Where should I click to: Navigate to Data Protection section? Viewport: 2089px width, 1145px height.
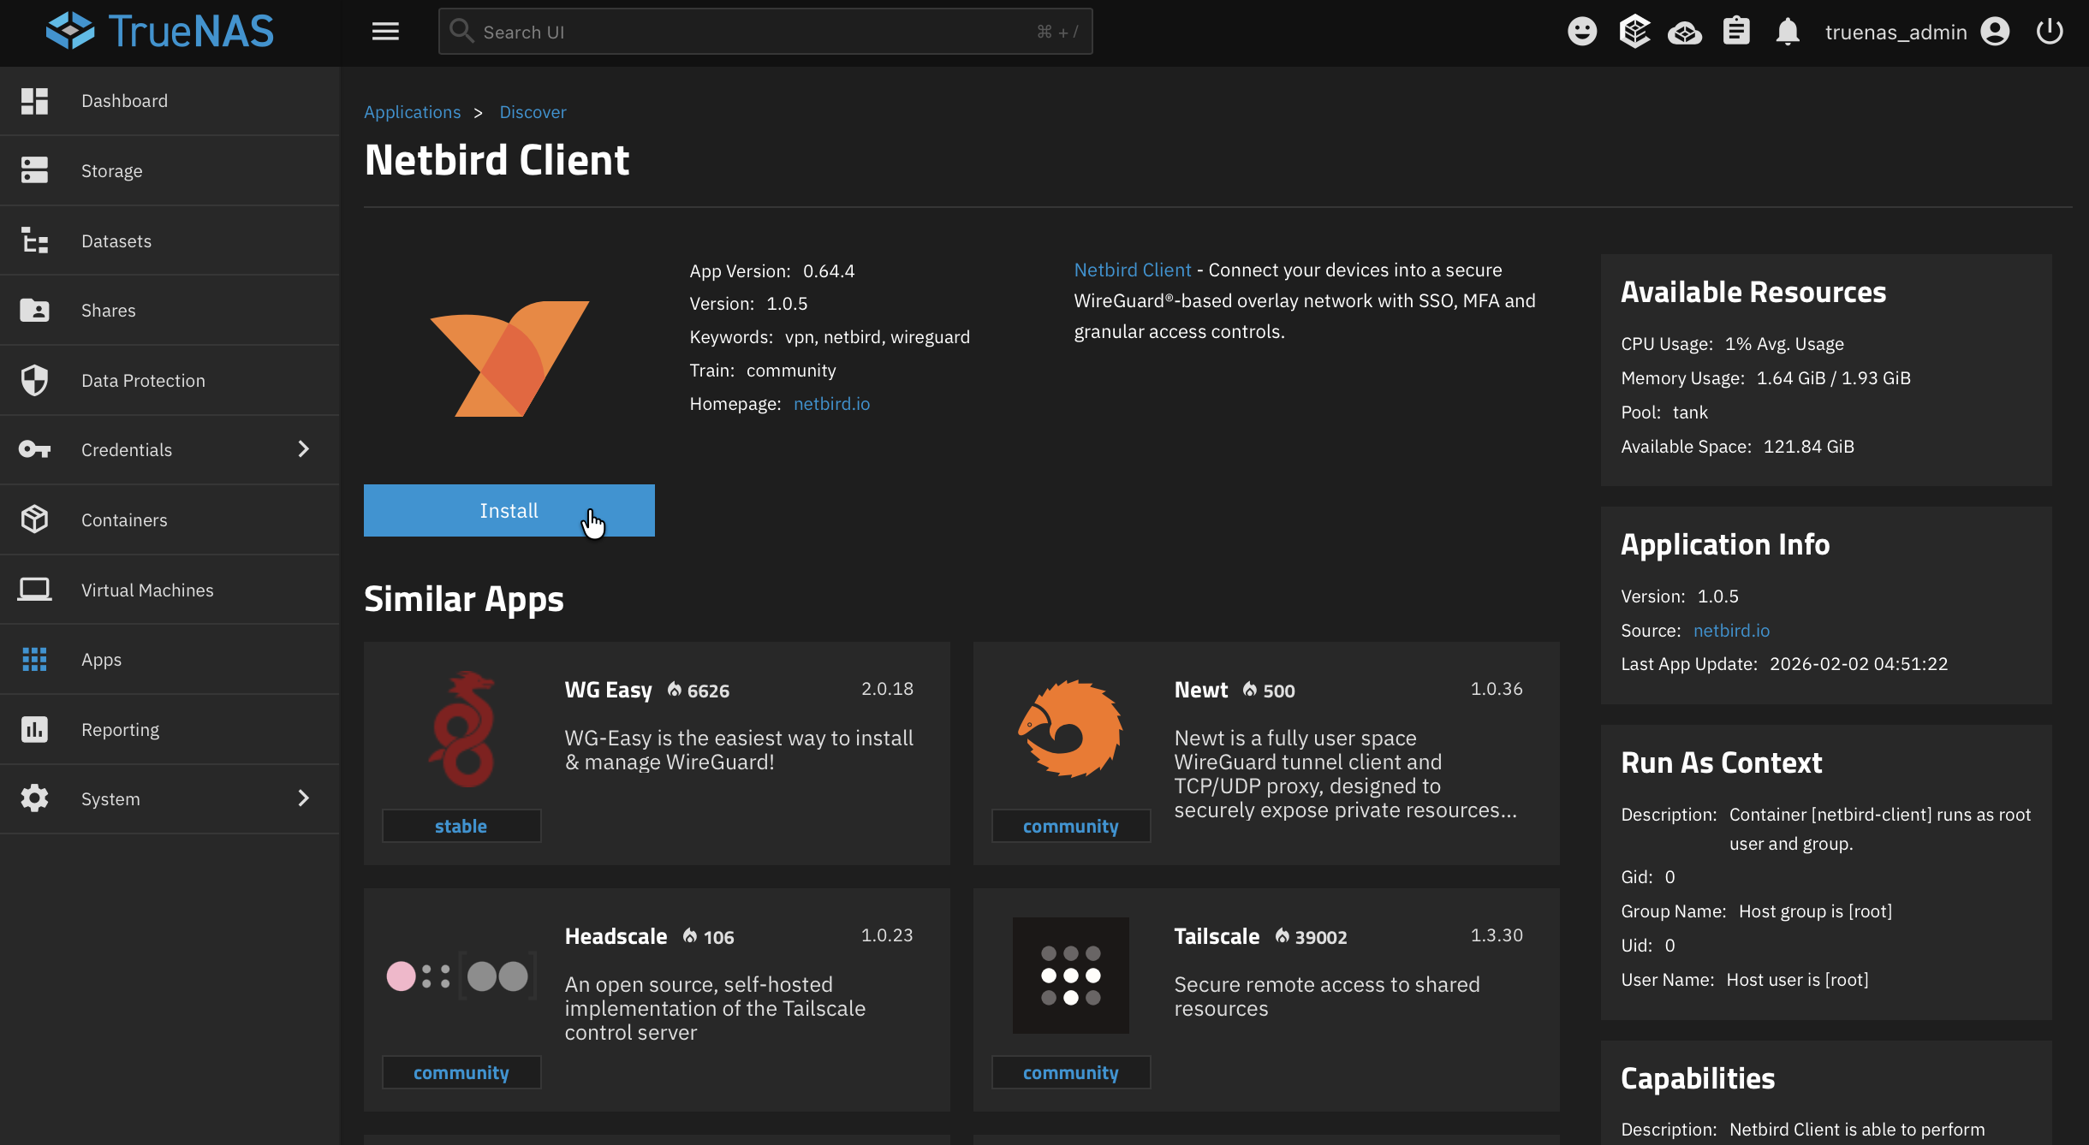click(x=143, y=380)
